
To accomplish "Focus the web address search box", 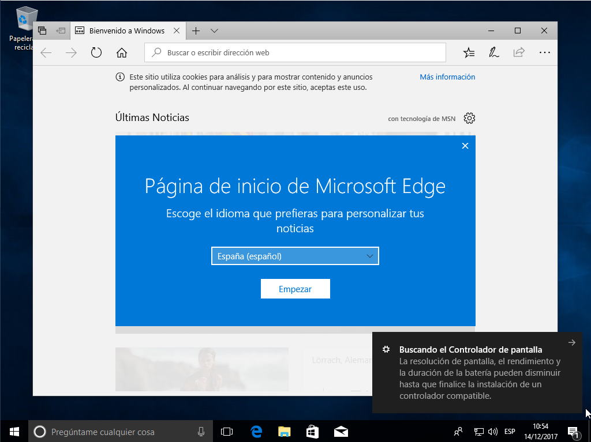I will 295,52.
